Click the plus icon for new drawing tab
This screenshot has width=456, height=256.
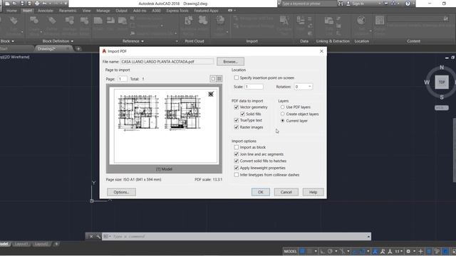click(x=78, y=49)
